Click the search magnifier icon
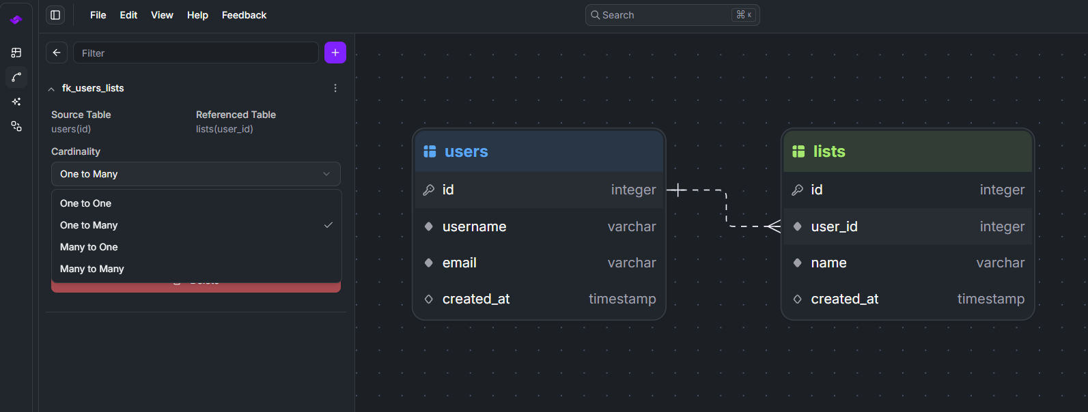 [x=596, y=15]
